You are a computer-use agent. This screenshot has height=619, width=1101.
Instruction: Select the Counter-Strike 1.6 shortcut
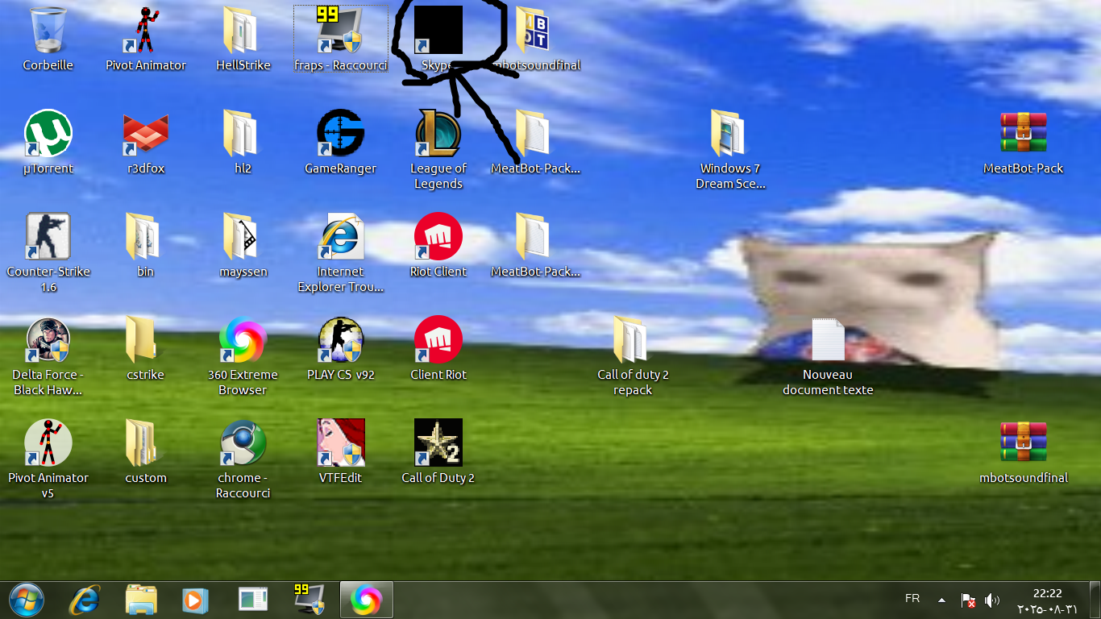(48, 237)
